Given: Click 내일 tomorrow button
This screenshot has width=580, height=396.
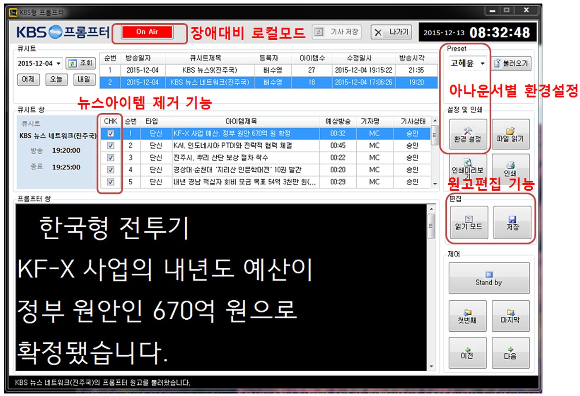Looking at the screenshot, I should [x=84, y=79].
